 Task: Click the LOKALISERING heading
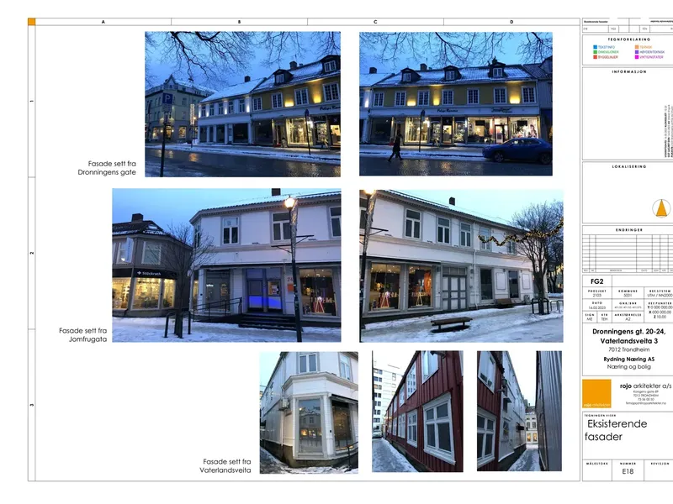(628, 166)
